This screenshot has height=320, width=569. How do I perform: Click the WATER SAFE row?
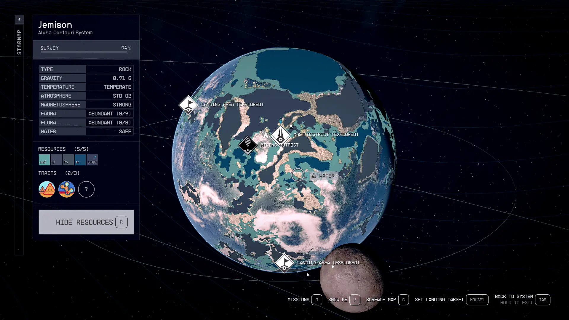86,132
